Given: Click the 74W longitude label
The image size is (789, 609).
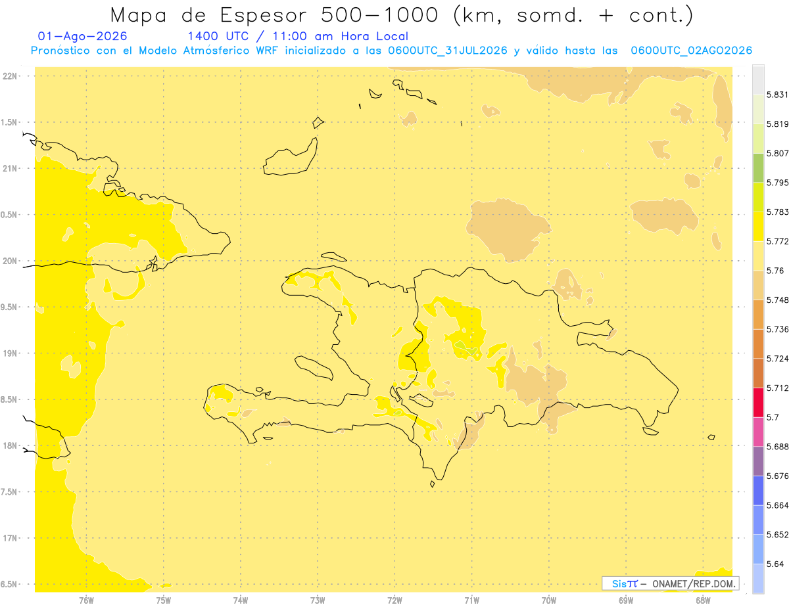Looking at the screenshot, I should [241, 600].
